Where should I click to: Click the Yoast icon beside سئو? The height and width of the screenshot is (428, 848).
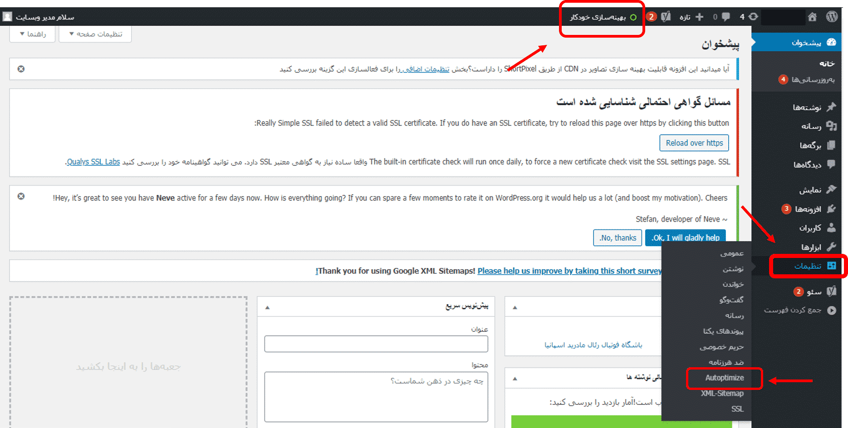pyautogui.click(x=831, y=291)
